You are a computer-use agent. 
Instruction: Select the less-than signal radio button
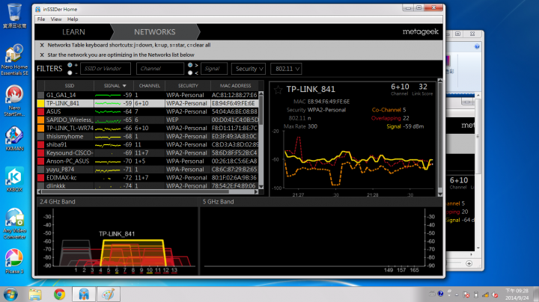click(190, 73)
